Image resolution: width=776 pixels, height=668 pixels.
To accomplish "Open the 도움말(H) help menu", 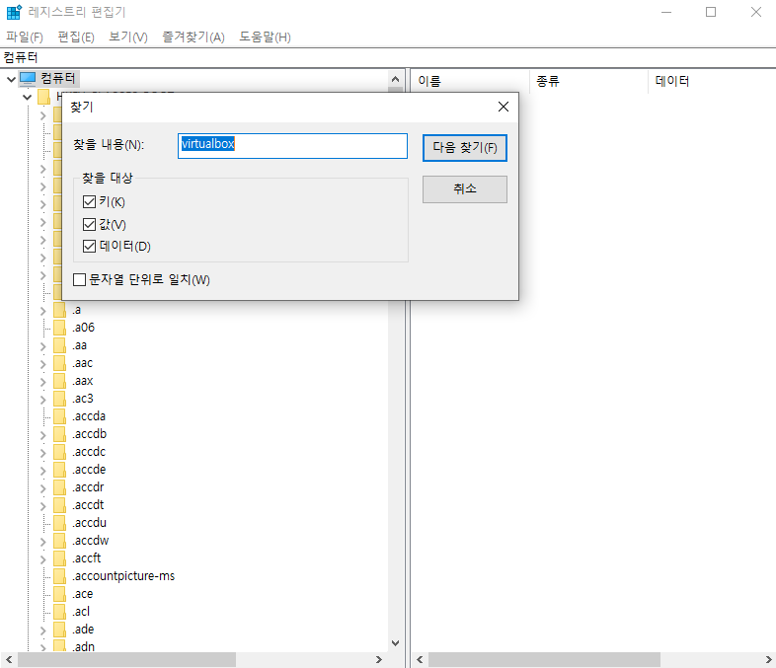I will pyautogui.click(x=265, y=37).
